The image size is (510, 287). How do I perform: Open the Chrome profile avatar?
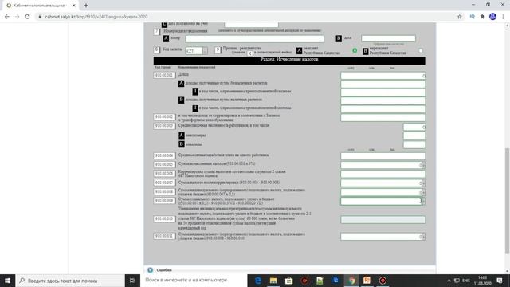(x=492, y=17)
